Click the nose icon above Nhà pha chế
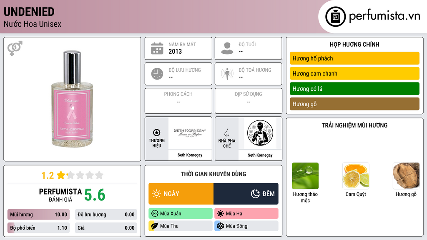The image size is (427, 240). [x=226, y=132]
